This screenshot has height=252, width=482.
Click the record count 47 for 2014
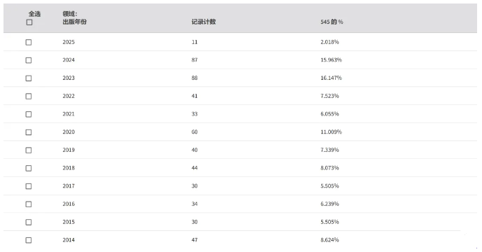click(194, 240)
